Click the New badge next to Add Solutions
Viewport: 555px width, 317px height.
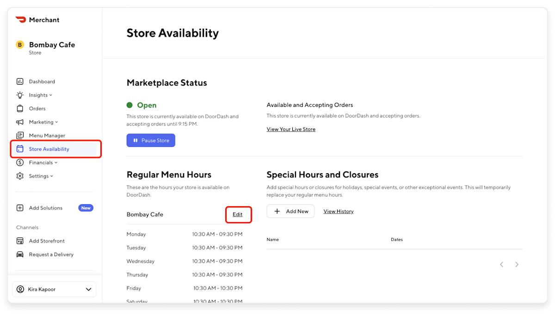coord(86,208)
